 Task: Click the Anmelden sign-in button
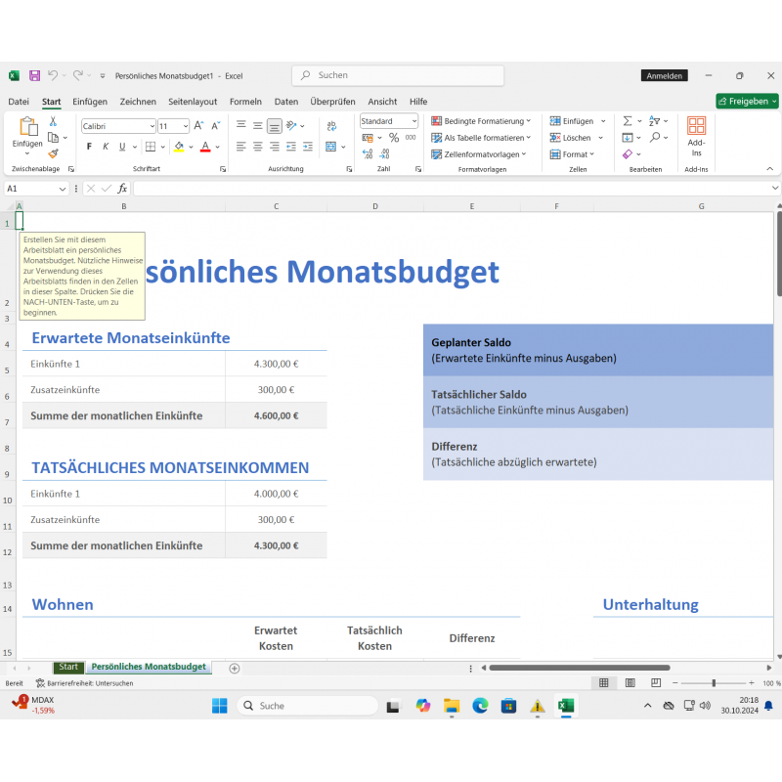(665, 75)
